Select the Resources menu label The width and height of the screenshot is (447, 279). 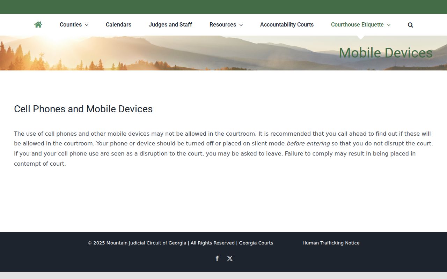click(223, 24)
